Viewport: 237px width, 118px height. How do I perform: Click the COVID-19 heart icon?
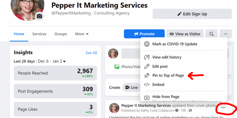click(147, 44)
